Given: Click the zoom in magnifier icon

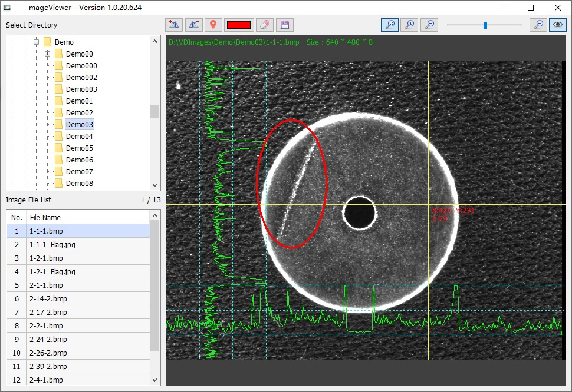Looking at the screenshot, I should tap(538, 25).
